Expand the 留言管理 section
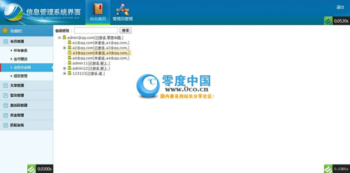 tap(26, 95)
